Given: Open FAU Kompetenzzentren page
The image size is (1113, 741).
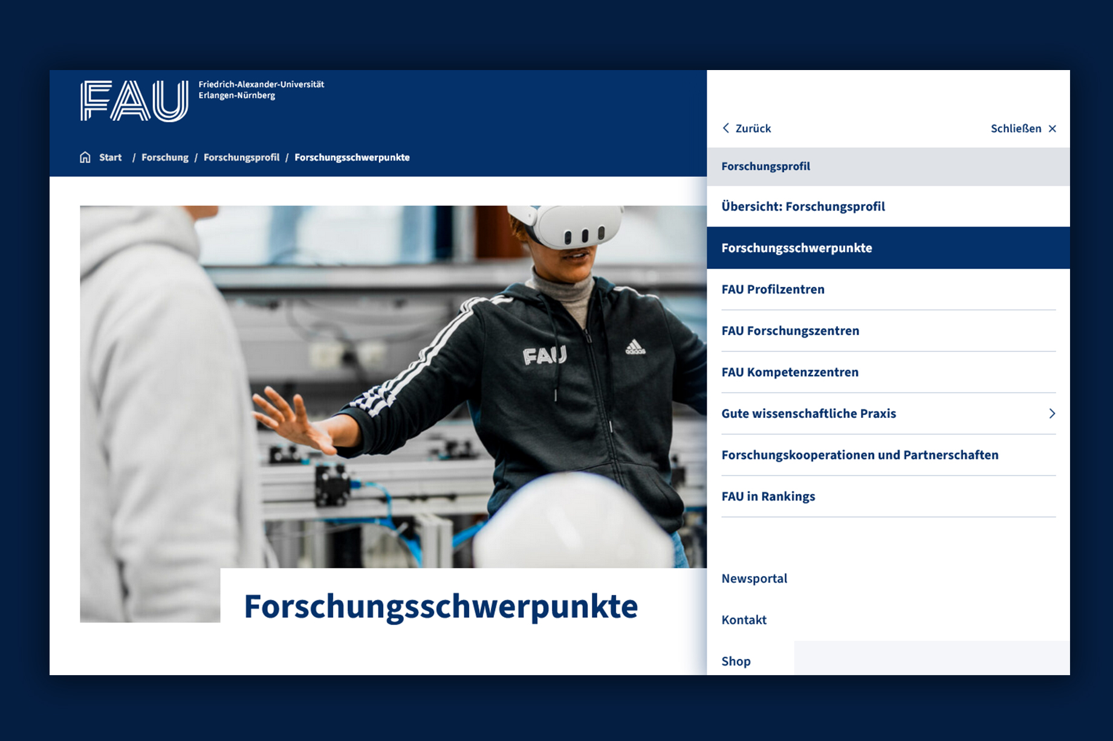Looking at the screenshot, I should point(790,372).
